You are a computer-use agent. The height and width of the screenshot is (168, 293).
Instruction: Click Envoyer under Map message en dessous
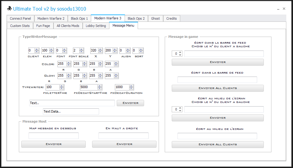tap(53, 144)
